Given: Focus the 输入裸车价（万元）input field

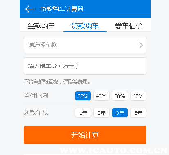Looking at the screenshot, I should point(85,66).
